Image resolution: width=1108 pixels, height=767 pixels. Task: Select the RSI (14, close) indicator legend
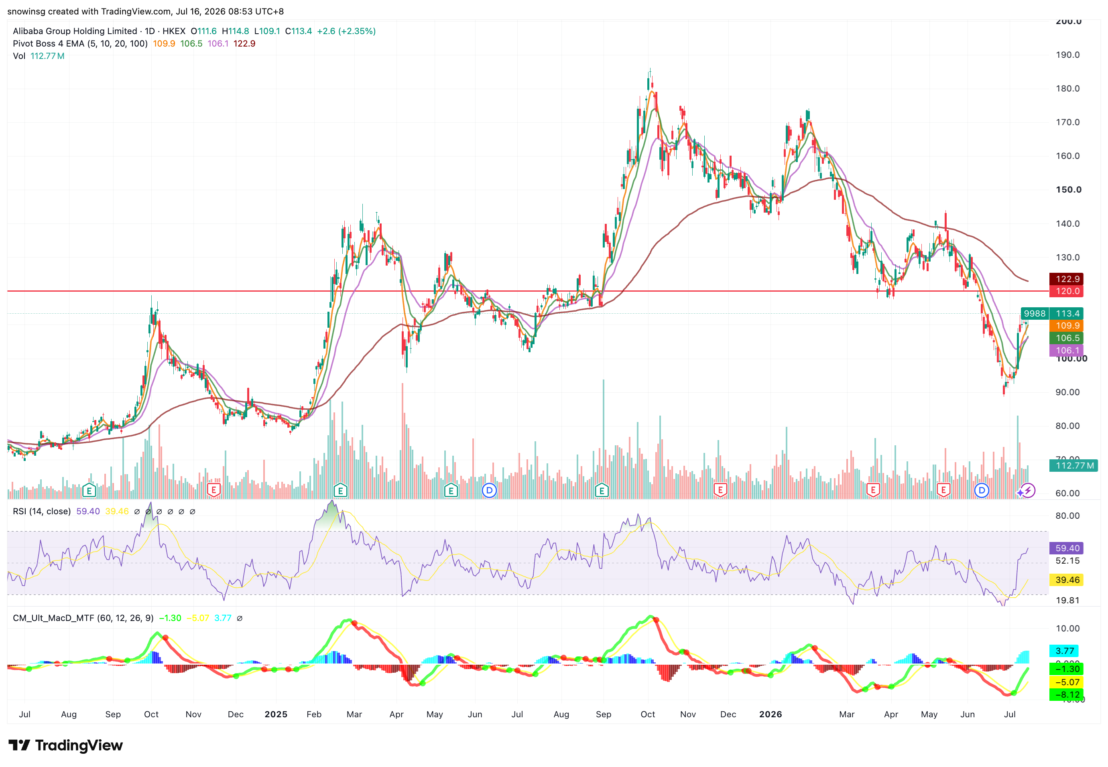tap(42, 511)
